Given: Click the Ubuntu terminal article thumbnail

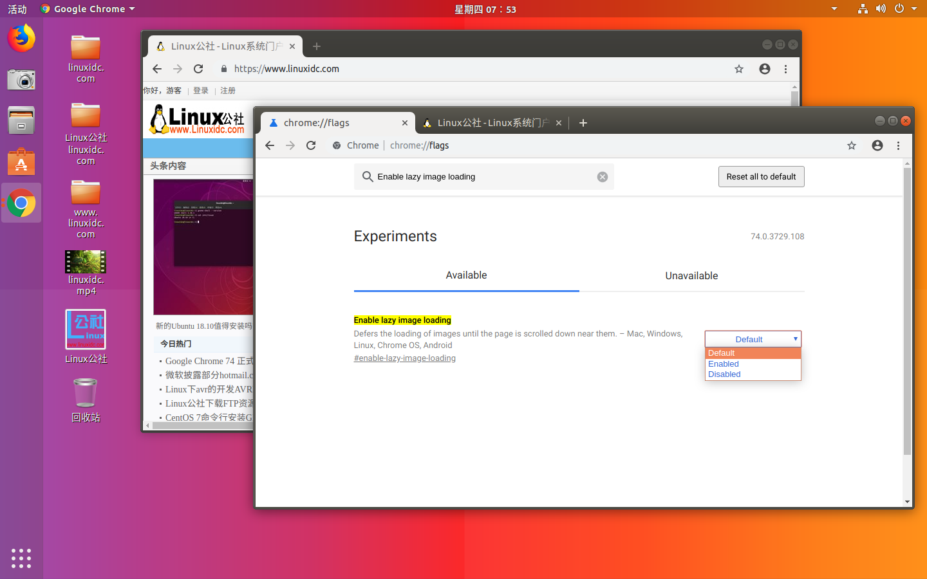Looking at the screenshot, I should (203, 247).
